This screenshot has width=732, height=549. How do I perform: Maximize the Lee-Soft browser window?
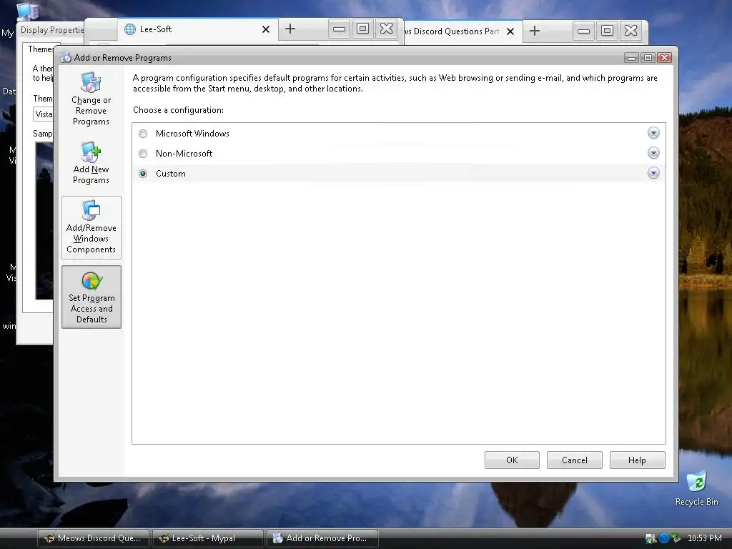(x=362, y=29)
